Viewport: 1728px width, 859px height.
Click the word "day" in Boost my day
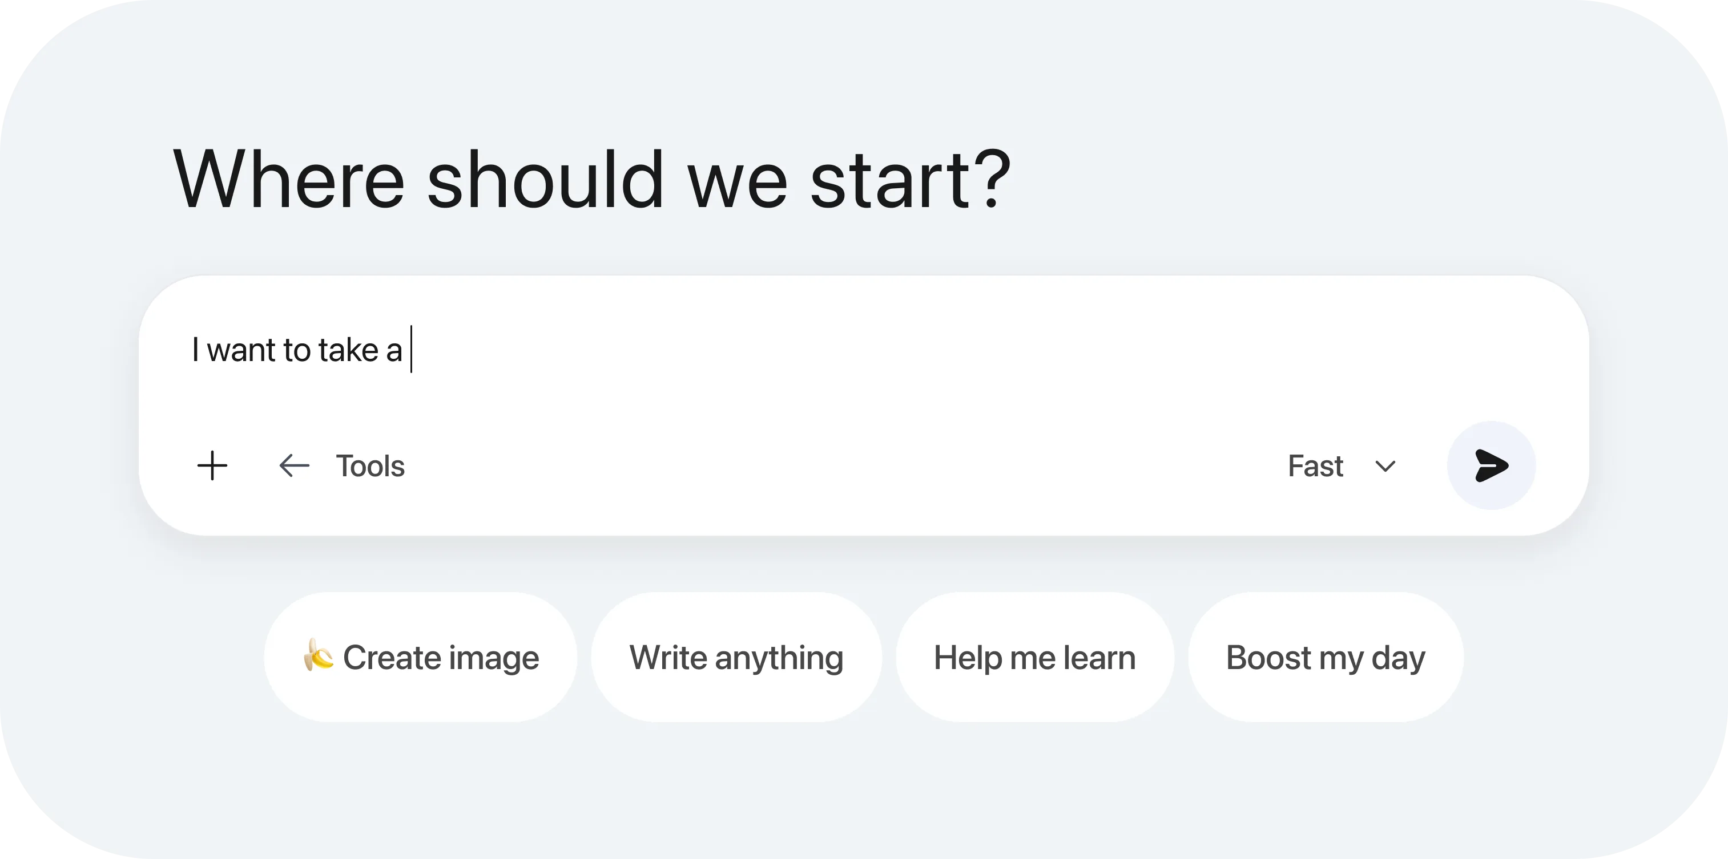(x=1399, y=658)
